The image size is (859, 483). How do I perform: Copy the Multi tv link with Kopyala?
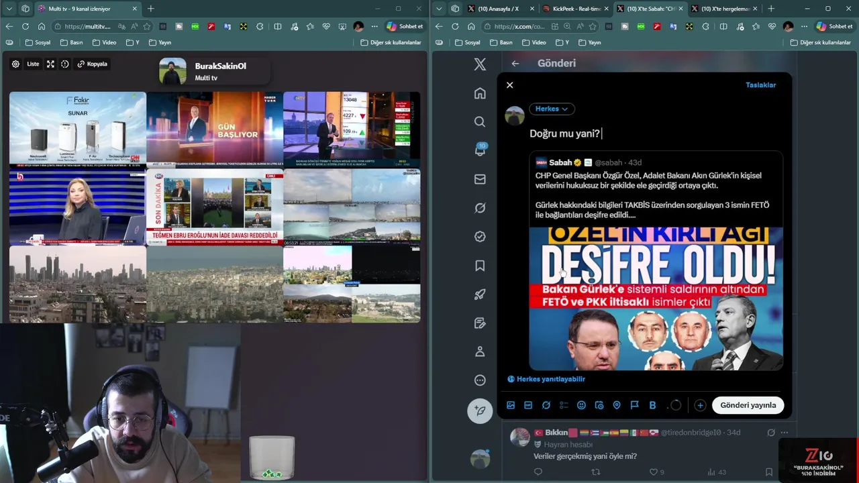92,64
